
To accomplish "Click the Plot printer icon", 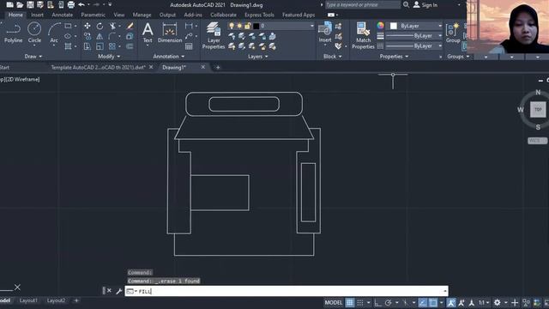I will pos(71,5).
